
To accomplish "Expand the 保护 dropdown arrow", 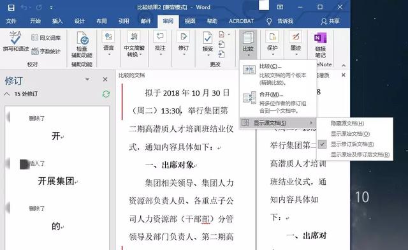I will 272,55.
